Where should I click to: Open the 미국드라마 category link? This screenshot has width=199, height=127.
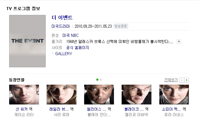click(61, 26)
